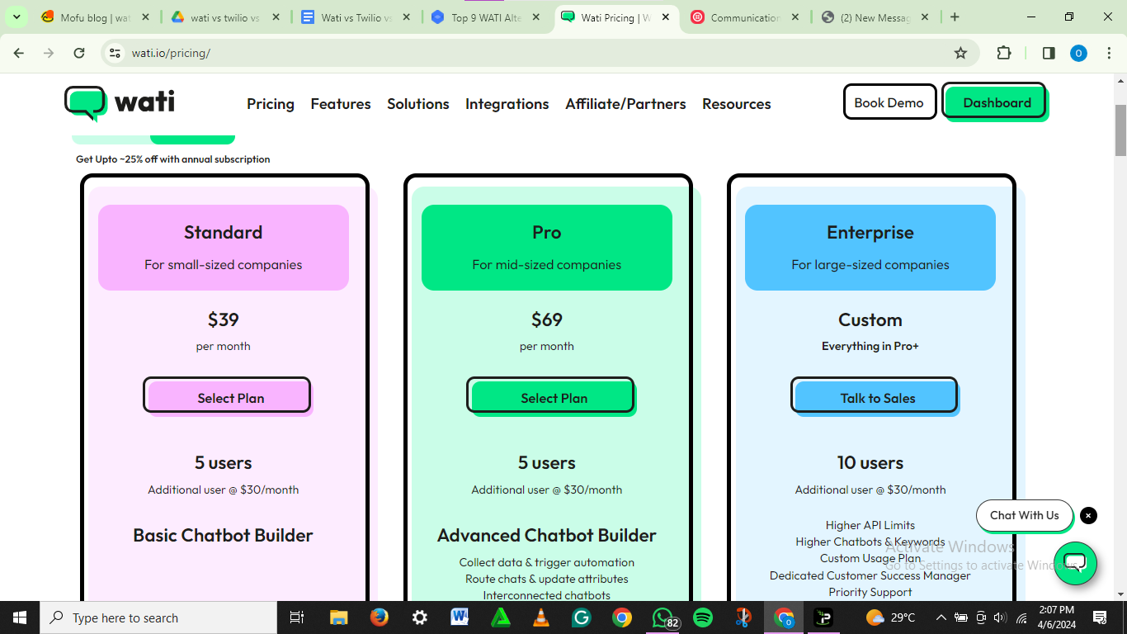Open the Chat With Us bubble

click(x=1025, y=515)
